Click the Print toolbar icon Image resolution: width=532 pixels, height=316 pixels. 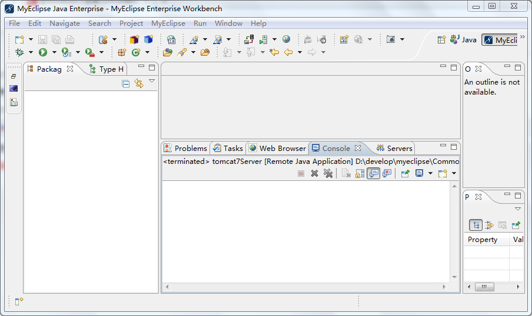(69, 39)
